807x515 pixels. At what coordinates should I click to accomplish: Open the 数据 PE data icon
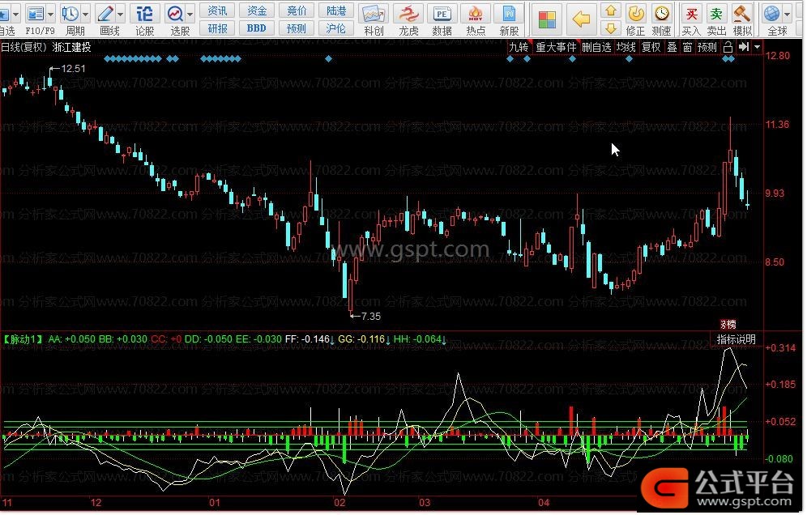pos(442,15)
